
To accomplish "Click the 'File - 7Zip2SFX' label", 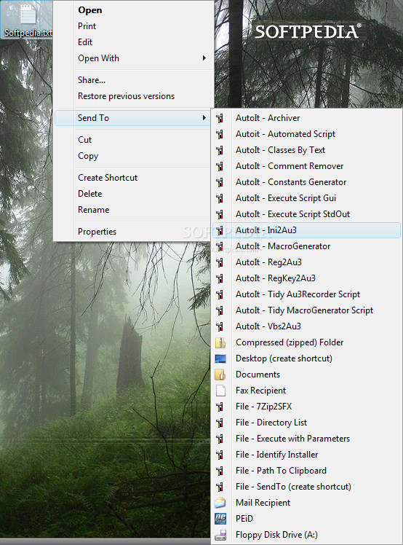I will tap(263, 407).
